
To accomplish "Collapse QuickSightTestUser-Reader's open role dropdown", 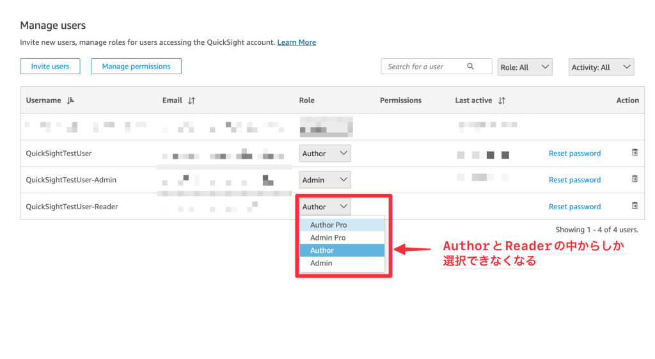I will (x=324, y=207).
